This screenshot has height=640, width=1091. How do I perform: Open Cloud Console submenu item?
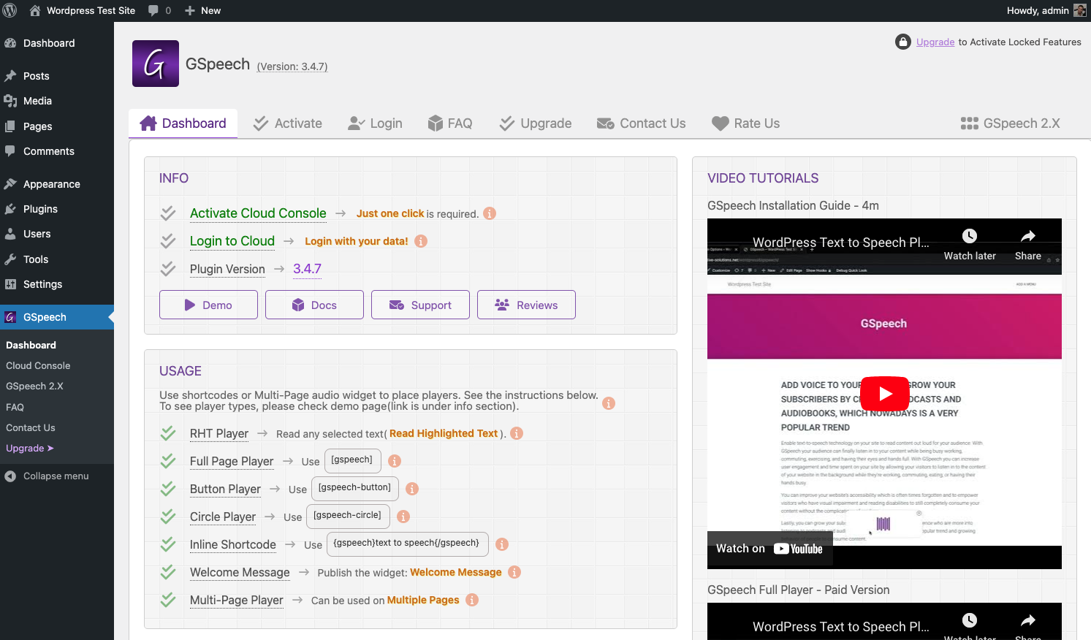[x=38, y=365]
